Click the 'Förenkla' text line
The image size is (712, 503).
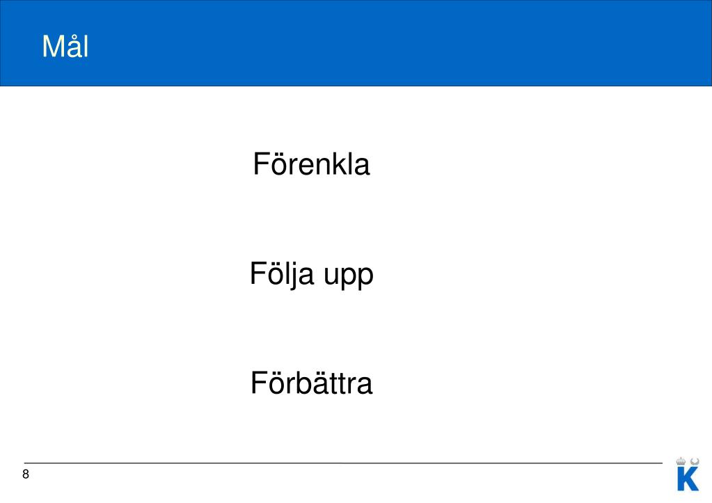[312, 164]
